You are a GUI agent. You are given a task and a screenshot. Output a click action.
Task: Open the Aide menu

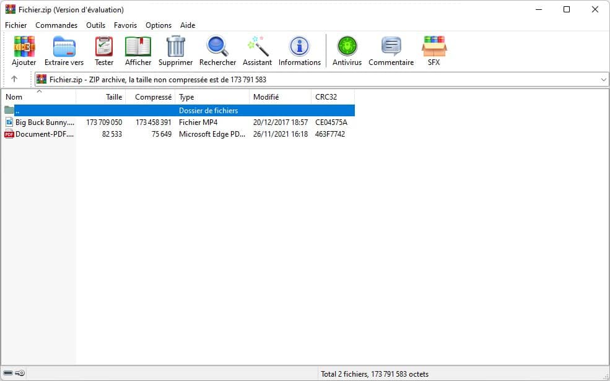click(x=188, y=25)
